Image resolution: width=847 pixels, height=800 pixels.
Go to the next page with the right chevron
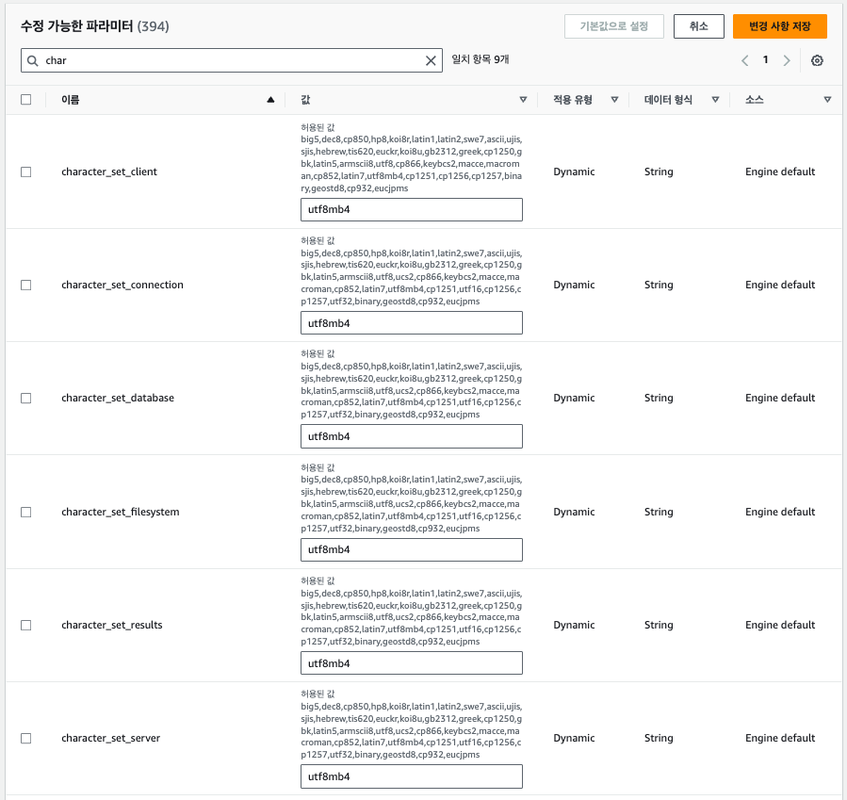787,60
